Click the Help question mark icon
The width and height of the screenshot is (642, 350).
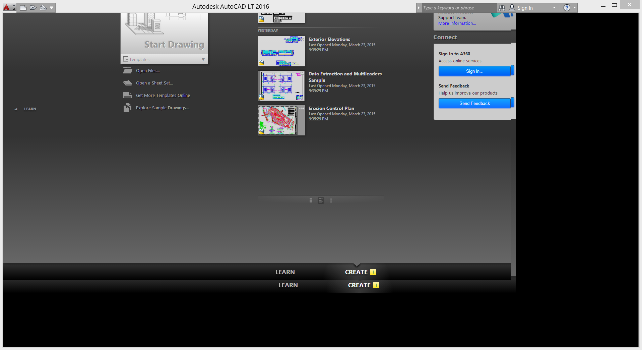tap(567, 8)
